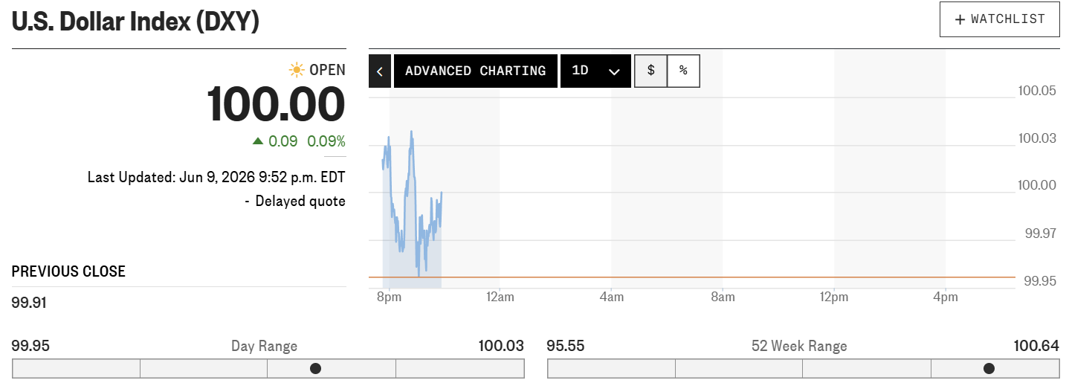Add DXY to Watchlist
Screen dimensions: 1069x383
coord(1000,19)
